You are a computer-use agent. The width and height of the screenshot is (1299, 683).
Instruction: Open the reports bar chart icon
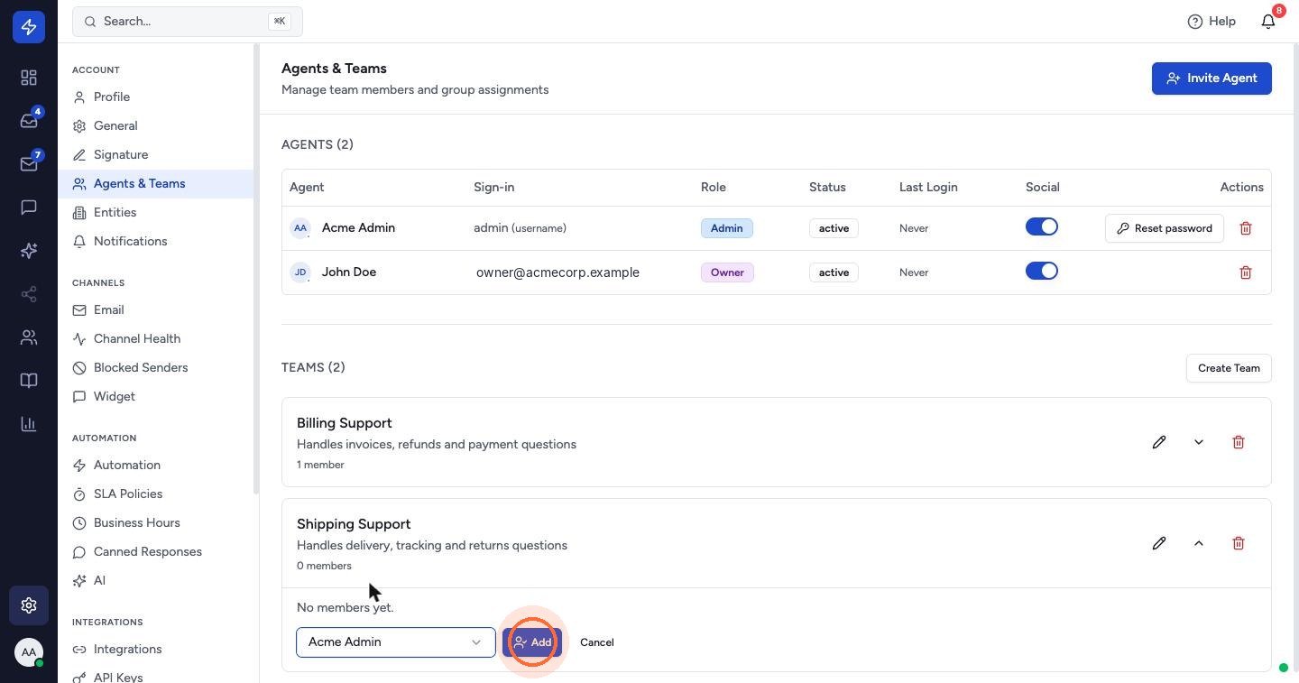pyautogui.click(x=29, y=424)
